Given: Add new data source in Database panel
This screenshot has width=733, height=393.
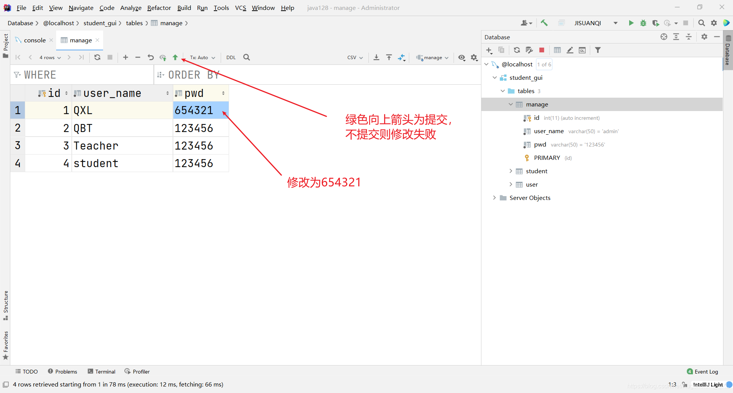Looking at the screenshot, I should click(489, 50).
